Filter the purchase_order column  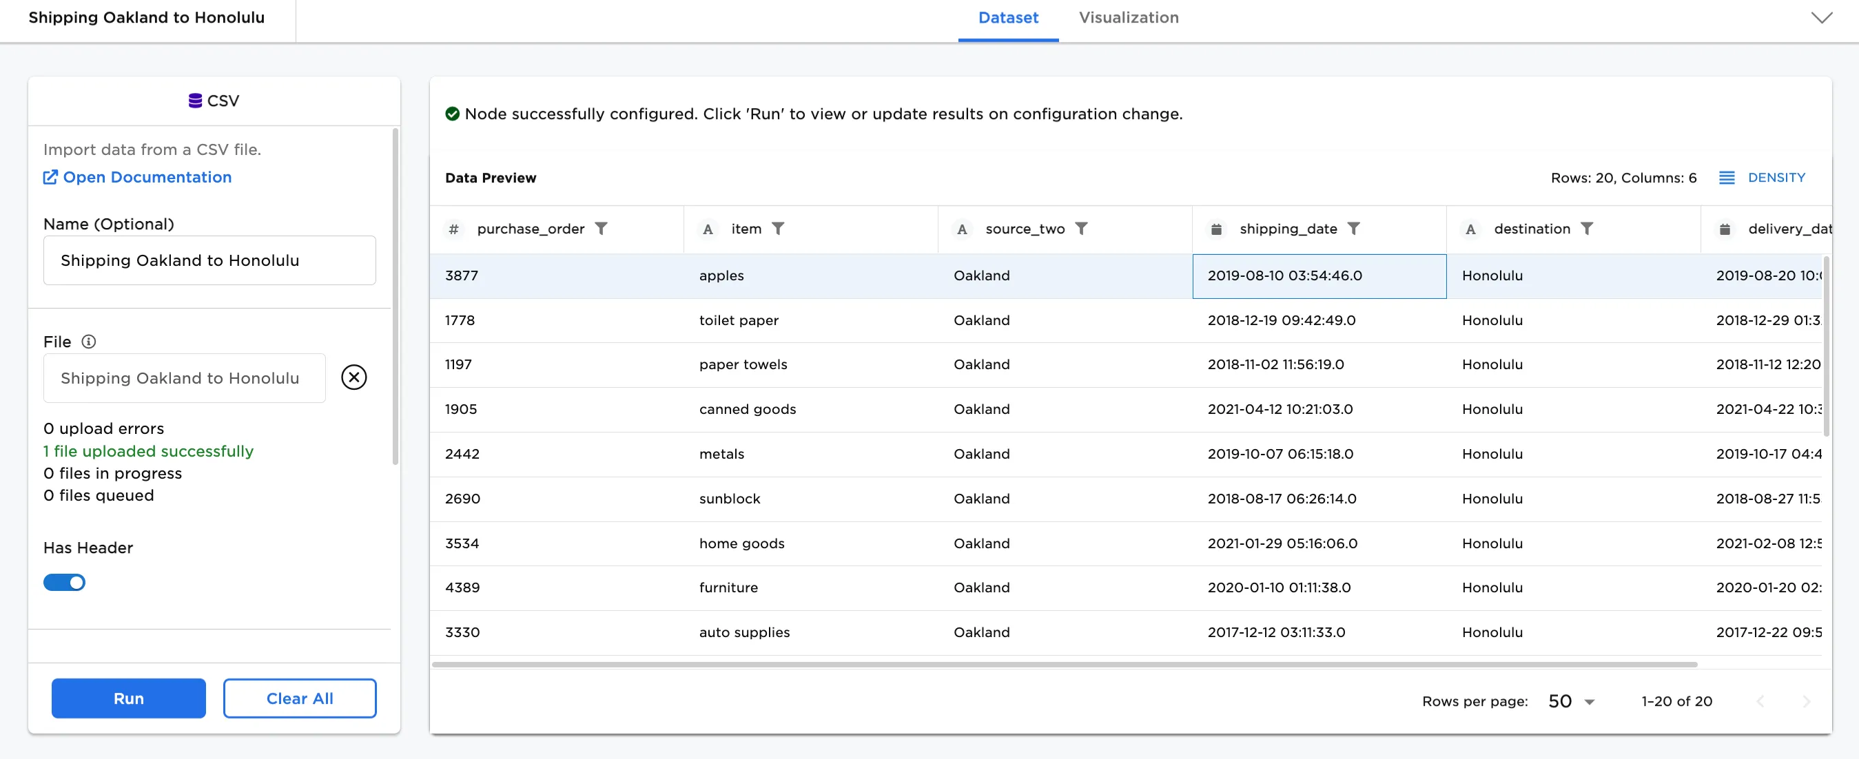click(600, 229)
